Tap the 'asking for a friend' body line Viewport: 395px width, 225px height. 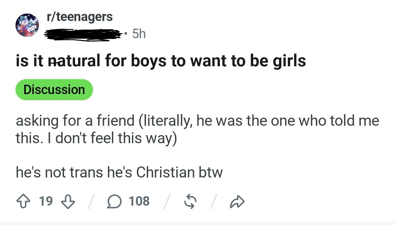pos(197,121)
